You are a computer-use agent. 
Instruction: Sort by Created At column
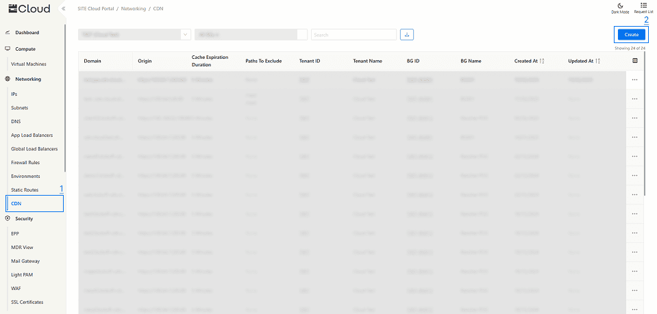(x=543, y=61)
